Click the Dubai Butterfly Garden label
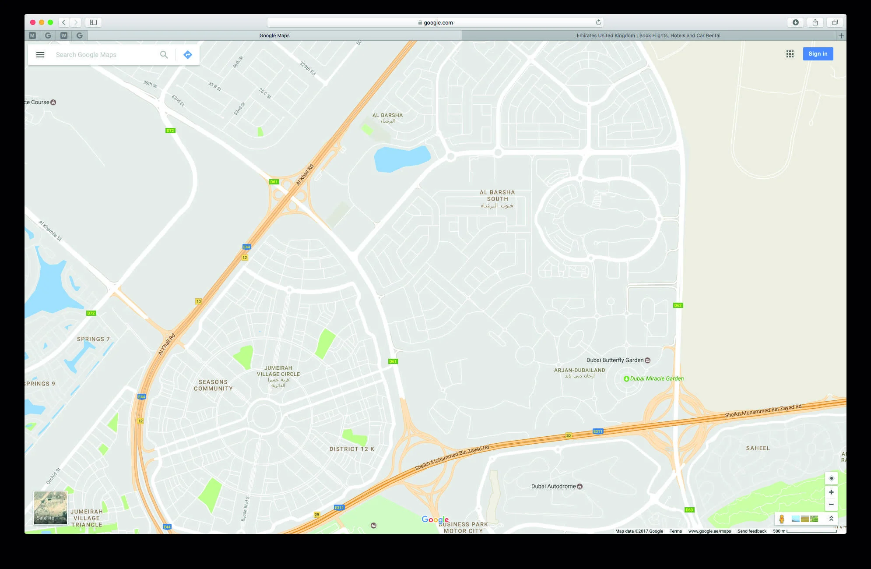This screenshot has height=569, width=871. (x=615, y=360)
